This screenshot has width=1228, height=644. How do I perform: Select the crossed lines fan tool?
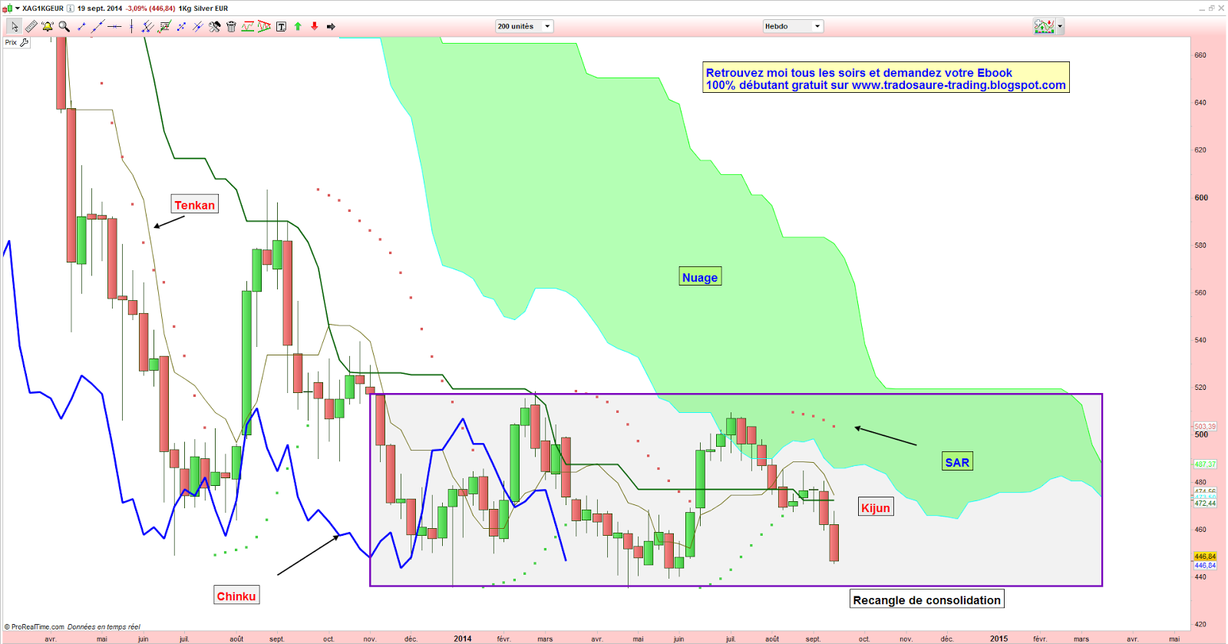click(197, 26)
